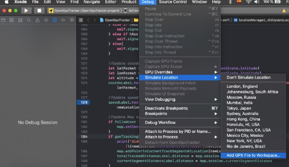Open the Window menu
The height and width of the screenshot is (167, 289).
point(199,2)
